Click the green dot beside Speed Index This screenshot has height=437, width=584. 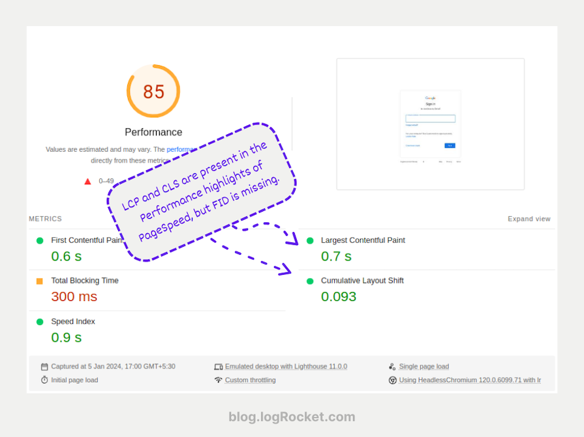40,322
